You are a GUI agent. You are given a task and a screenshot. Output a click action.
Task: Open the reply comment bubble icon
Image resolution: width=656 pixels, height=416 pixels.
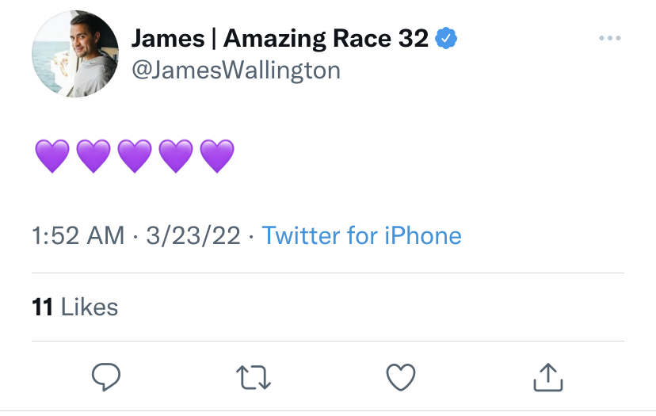click(106, 377)
